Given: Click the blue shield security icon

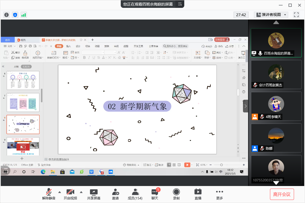Looking at the screenshot, I should coord(15,15).
